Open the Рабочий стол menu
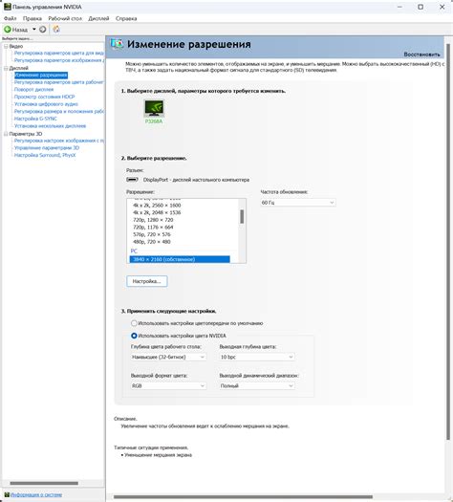This screenshot has height=502, width=453. click(65, 18)
